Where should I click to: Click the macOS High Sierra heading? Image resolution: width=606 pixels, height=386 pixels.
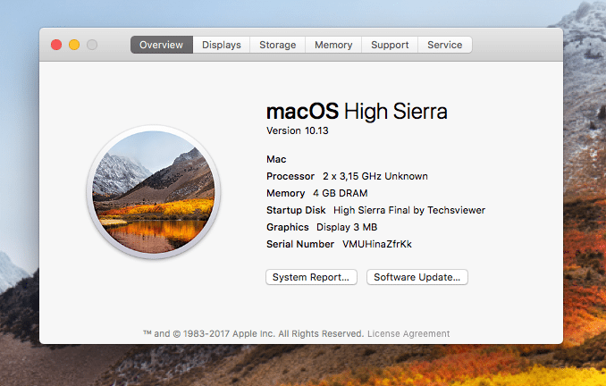pos(357,112)
